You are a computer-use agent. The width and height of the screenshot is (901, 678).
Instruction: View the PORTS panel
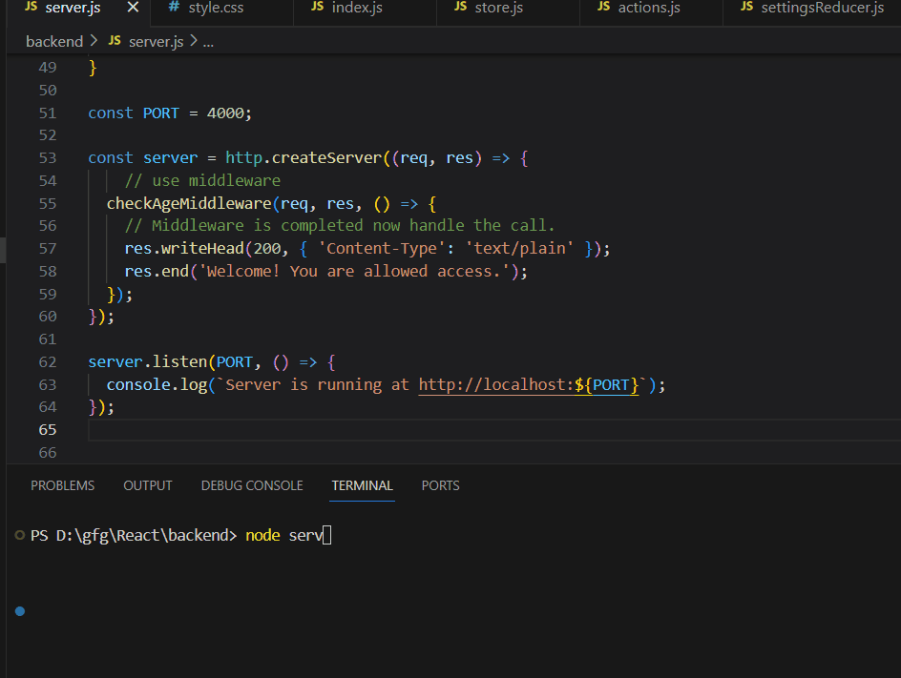440,485
